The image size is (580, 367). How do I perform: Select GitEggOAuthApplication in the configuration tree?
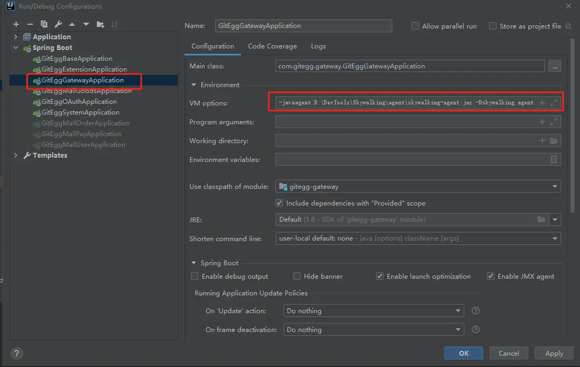click(x=79, y=102)
